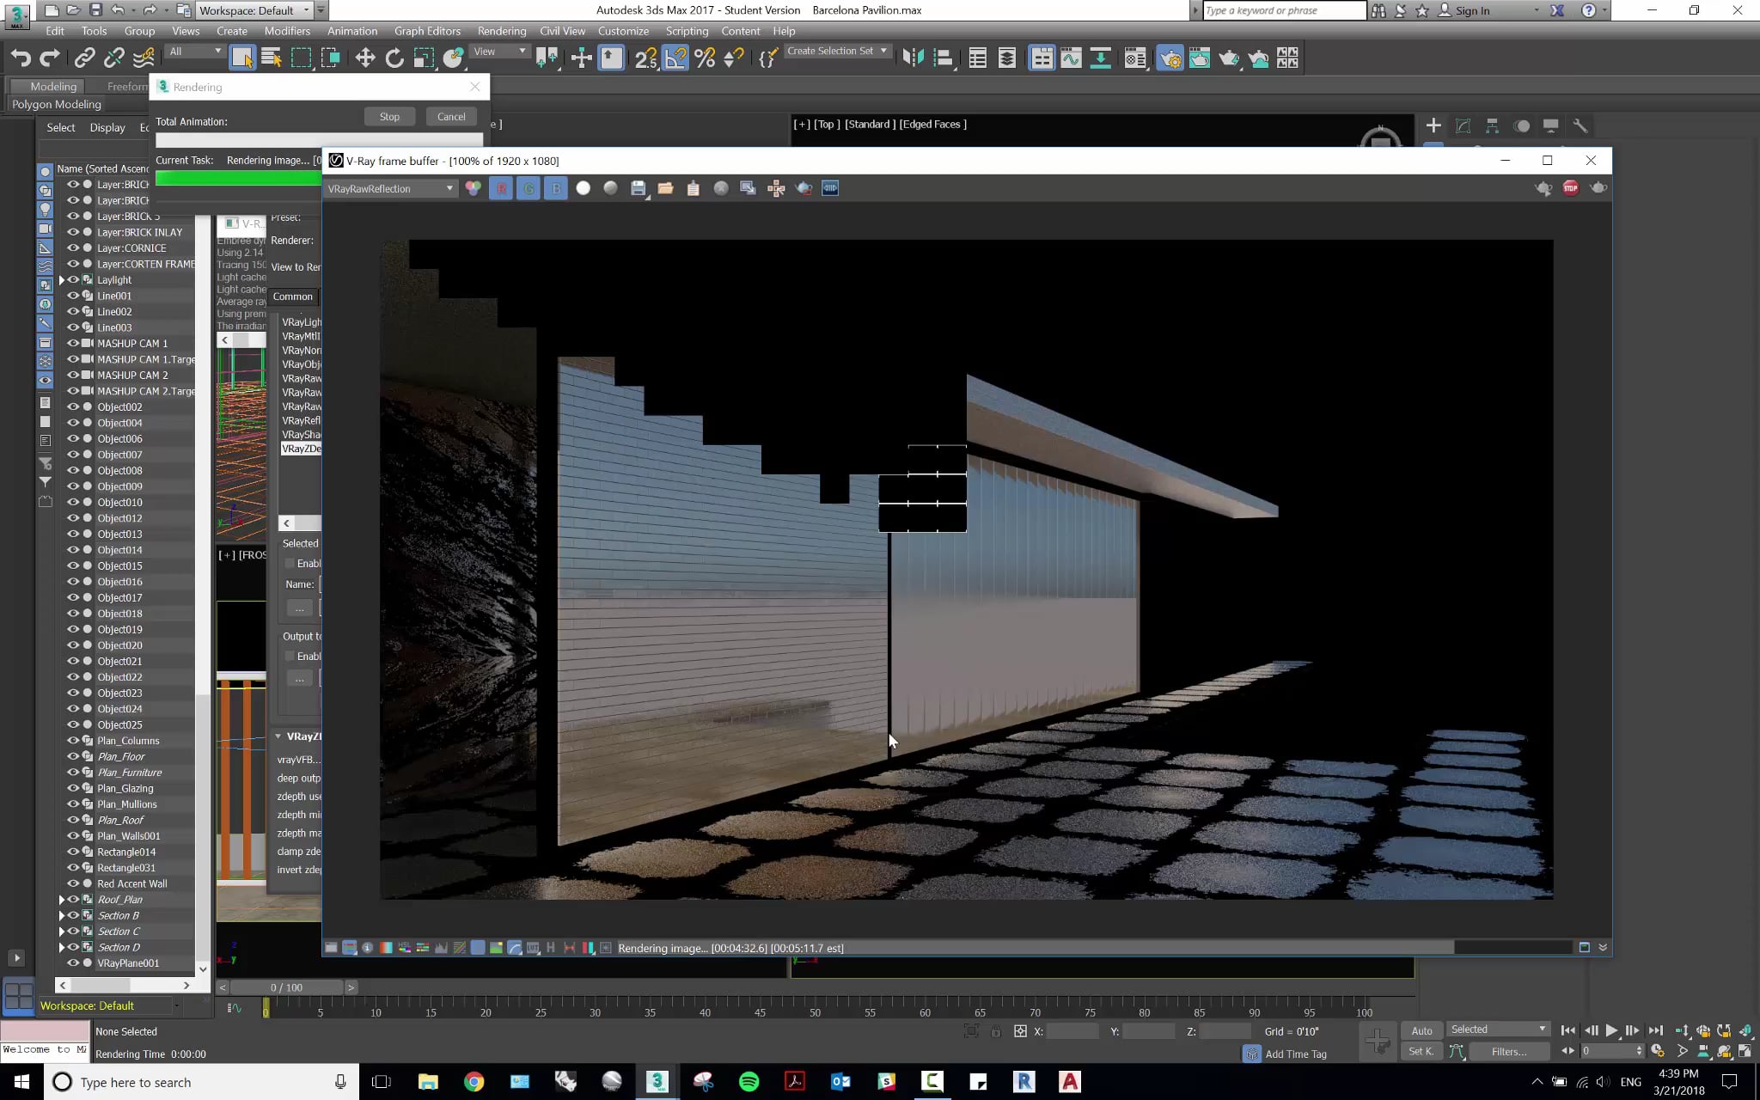Select the Select and Link tool
Image resolution: width=1760 pixels, height=1100 pixels.
(x=84, y=58)
